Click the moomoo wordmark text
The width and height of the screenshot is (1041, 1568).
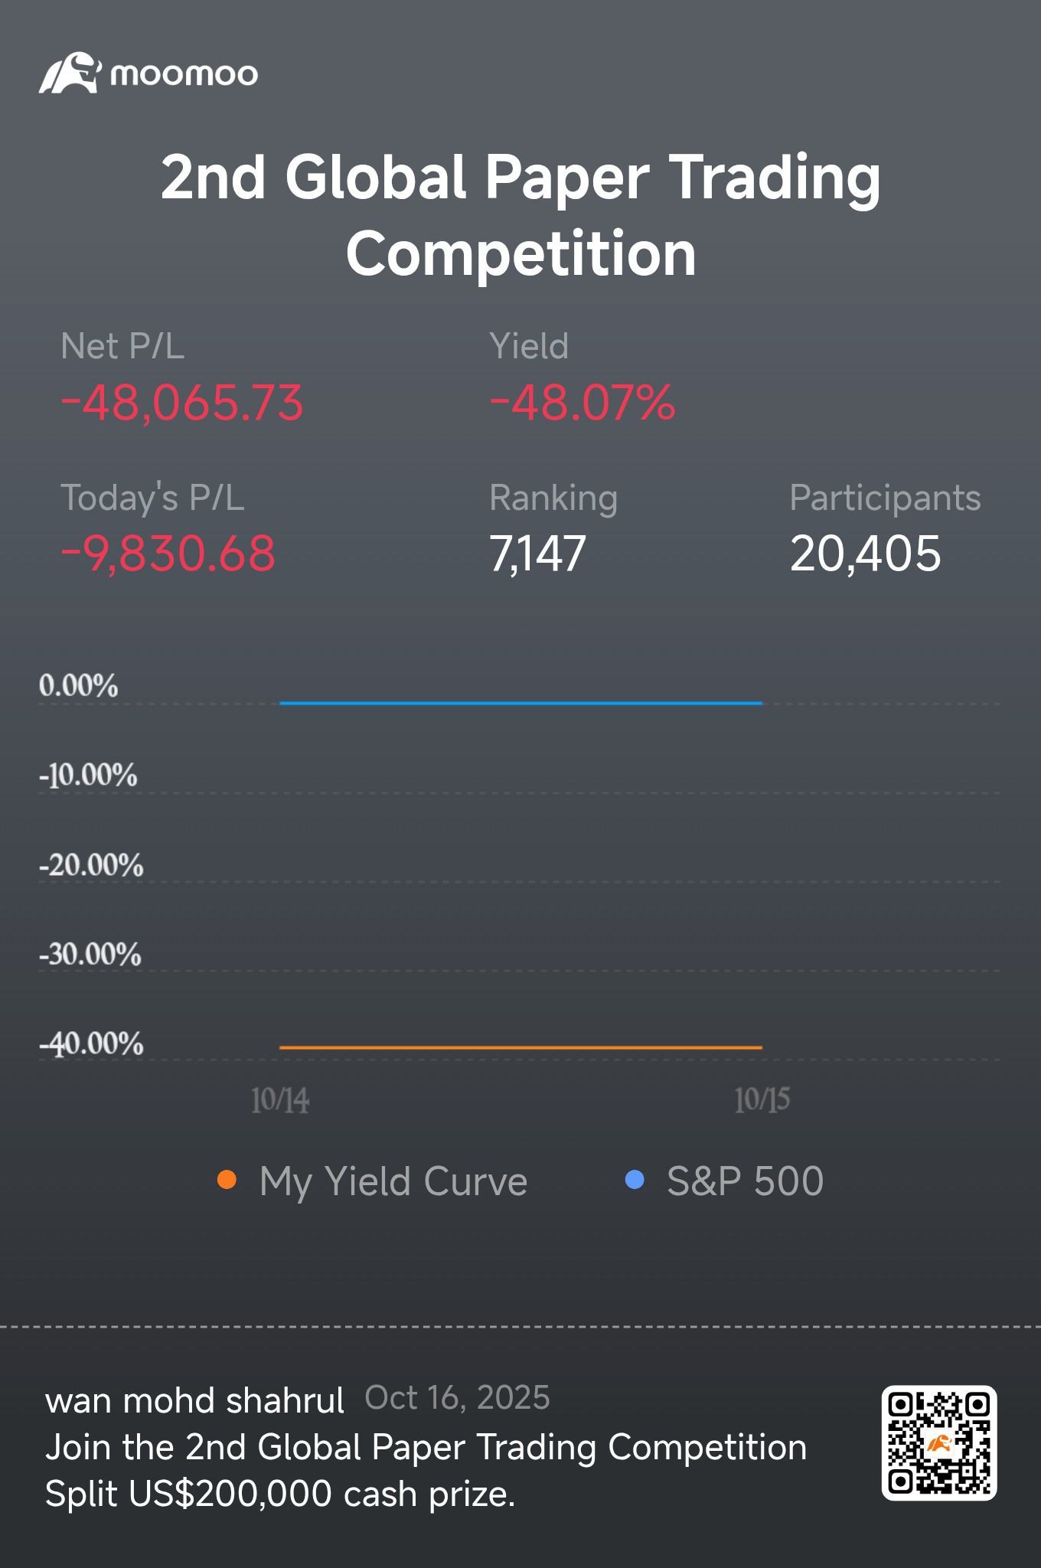coord(184,74)
